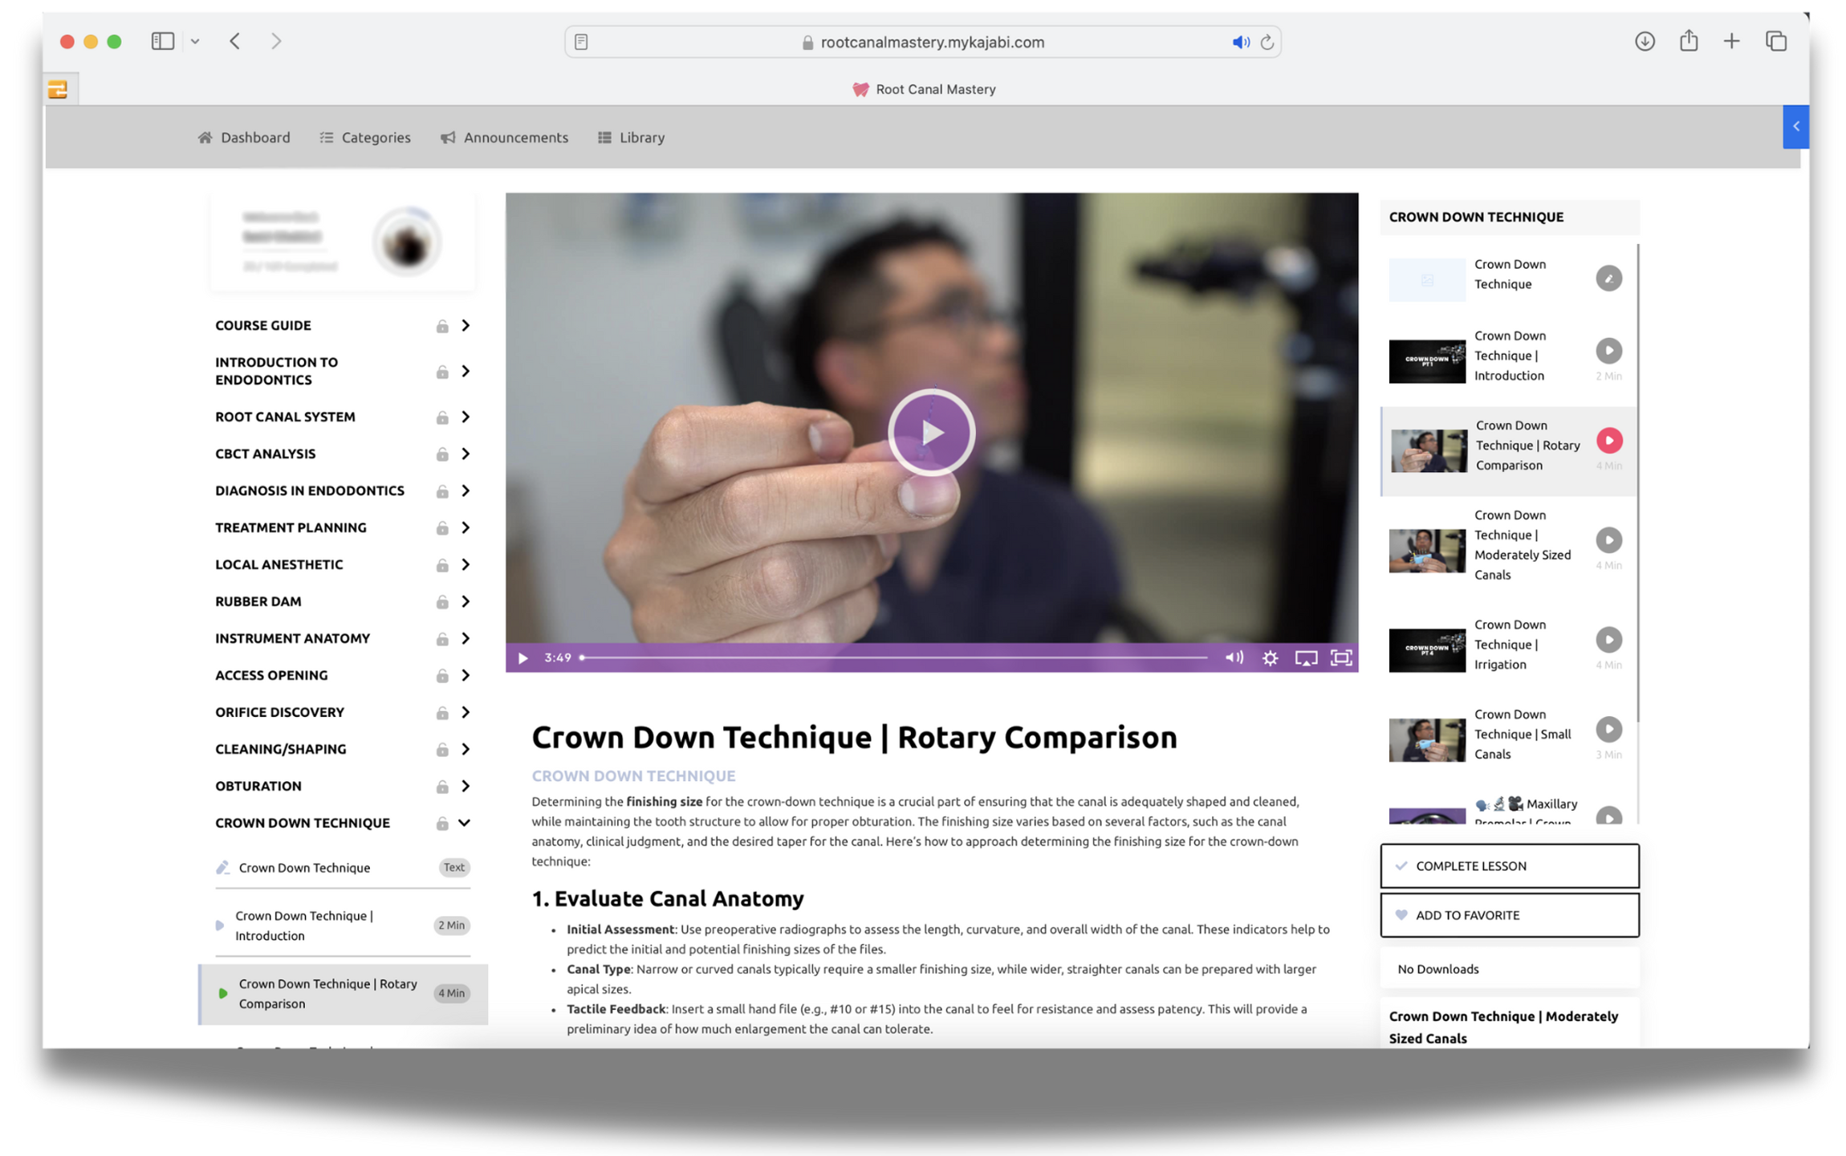Open Crown Down Technique breadcrumb link

click(633, 775)
